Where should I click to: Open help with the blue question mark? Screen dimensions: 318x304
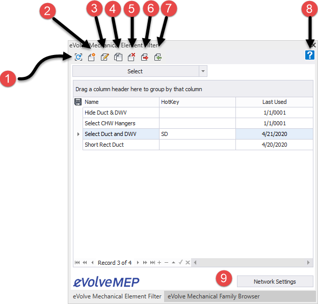coord(309,55)
